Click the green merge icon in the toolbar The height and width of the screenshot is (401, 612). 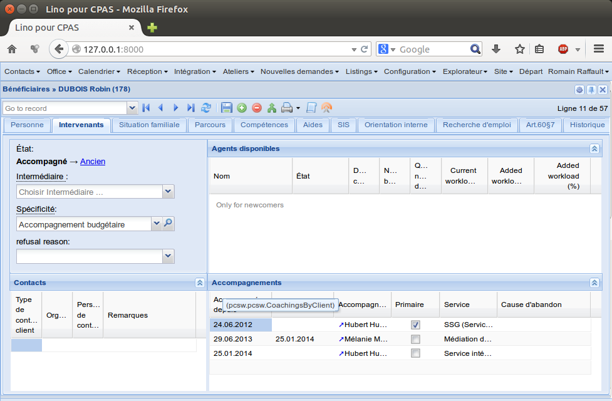(x=272, y=108)
